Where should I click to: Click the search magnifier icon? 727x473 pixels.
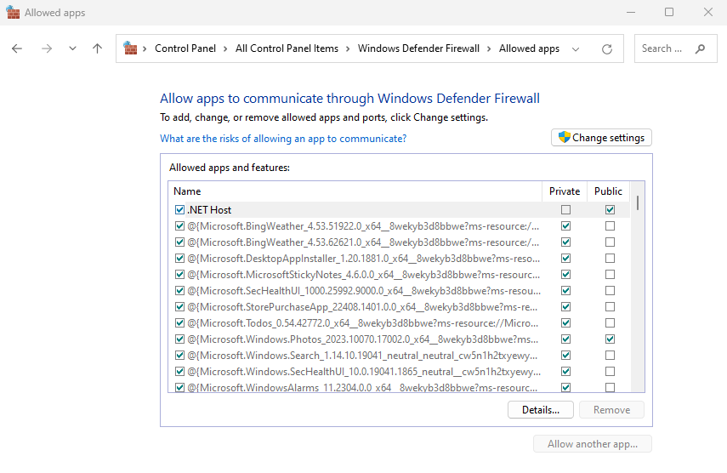coord(700,48)
